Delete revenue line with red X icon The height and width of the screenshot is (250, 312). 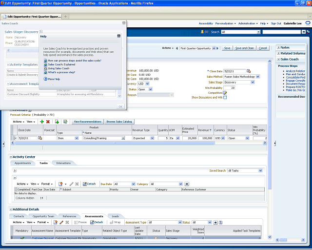pyautogui.click(x=48, y=122)
